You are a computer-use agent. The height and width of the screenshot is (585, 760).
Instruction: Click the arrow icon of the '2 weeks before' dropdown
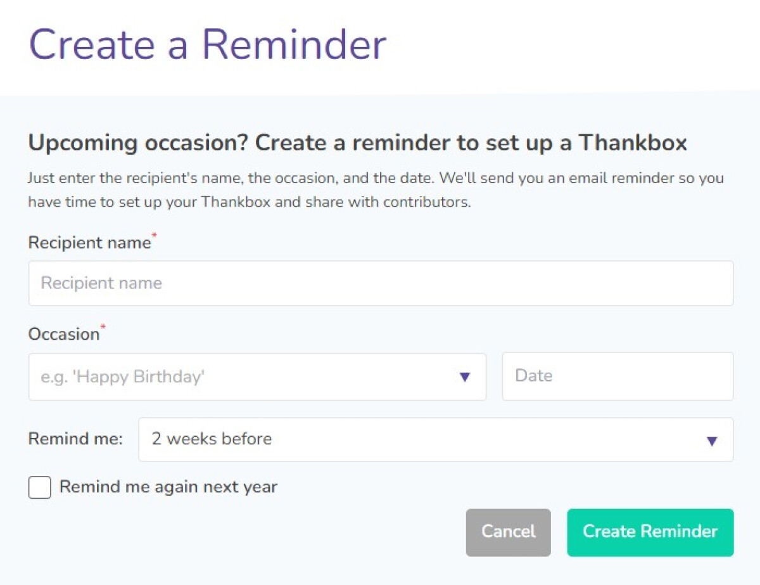coord(712,441)
